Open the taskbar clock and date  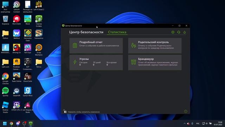[218, 123]
